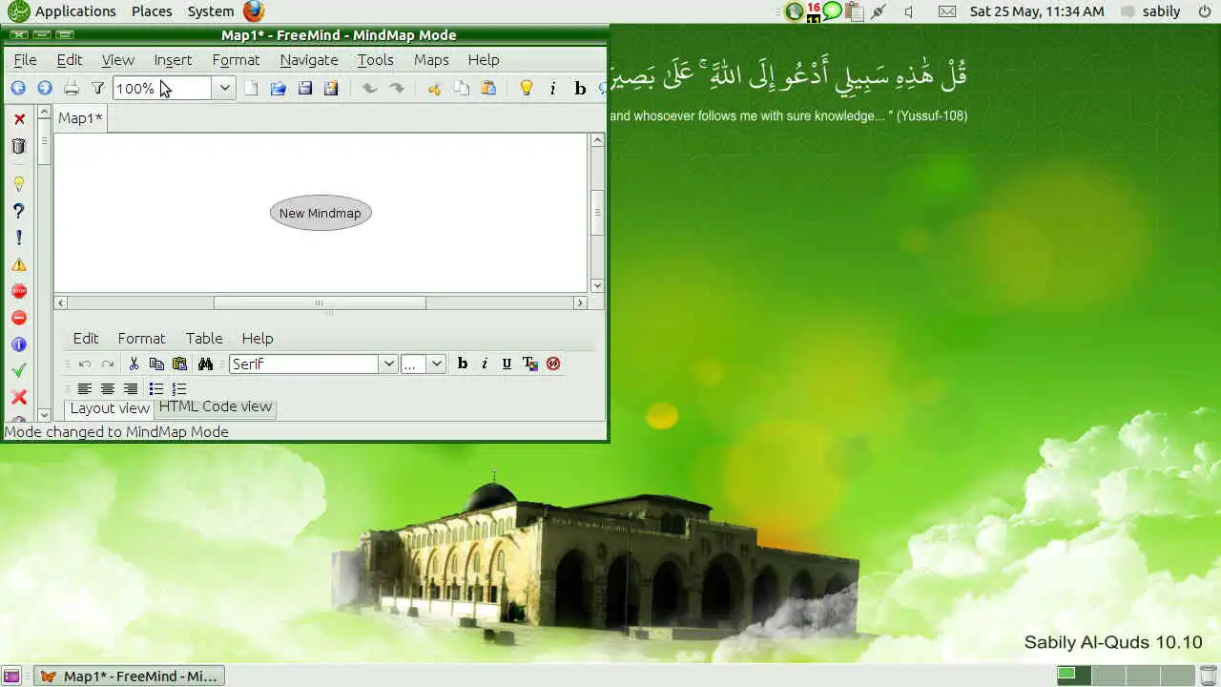Click the map horizontal scrollbar
Image resolution: width=1221 pixels, height=687 pixels.
320,302
